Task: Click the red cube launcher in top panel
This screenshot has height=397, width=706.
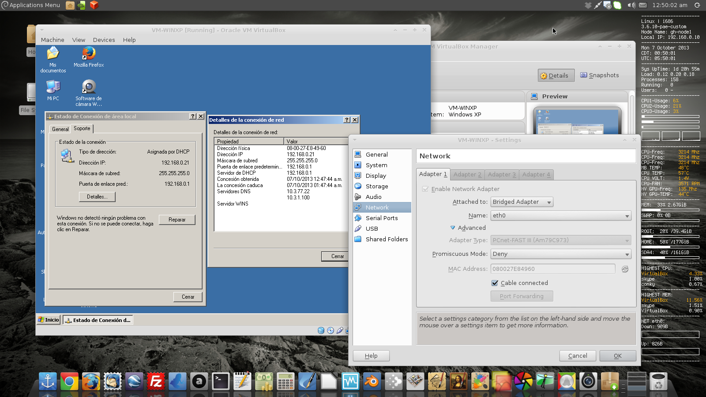Action: pyautogui.click(x=94, y=5)
